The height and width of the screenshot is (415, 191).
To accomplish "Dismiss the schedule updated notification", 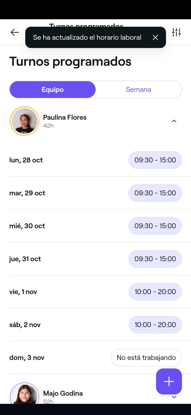I will coord(155,38).
